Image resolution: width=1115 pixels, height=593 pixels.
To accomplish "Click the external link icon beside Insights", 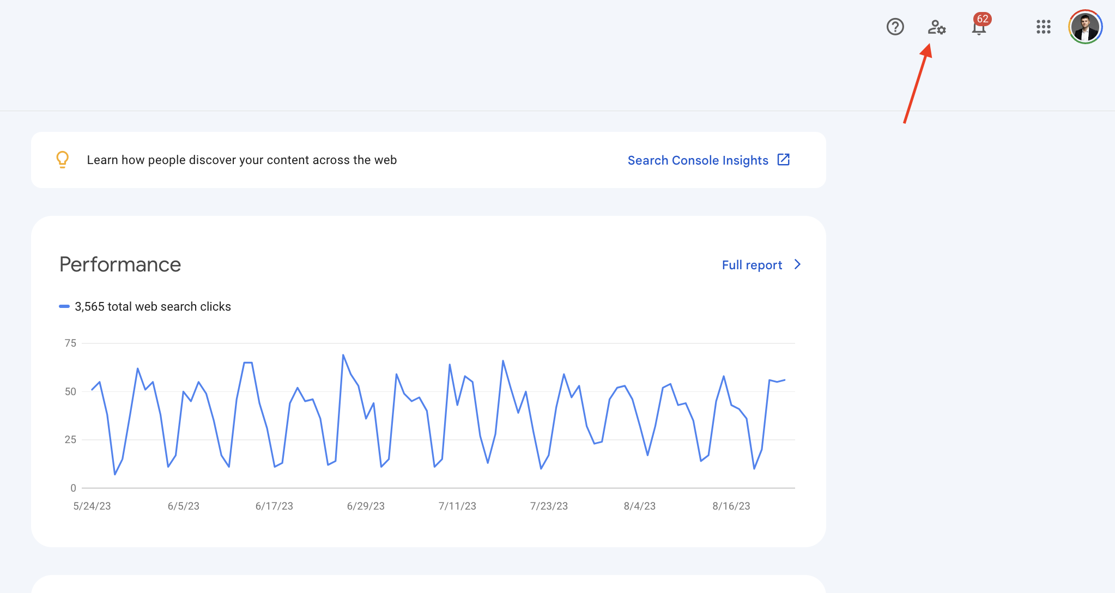I will coord(783,160).
